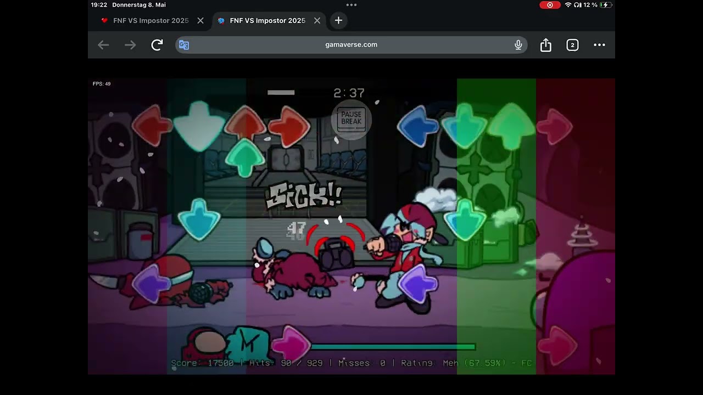Tap the Wi-Fi status icon
Viewport: 703px width, 395px height.
pos(568,5)
